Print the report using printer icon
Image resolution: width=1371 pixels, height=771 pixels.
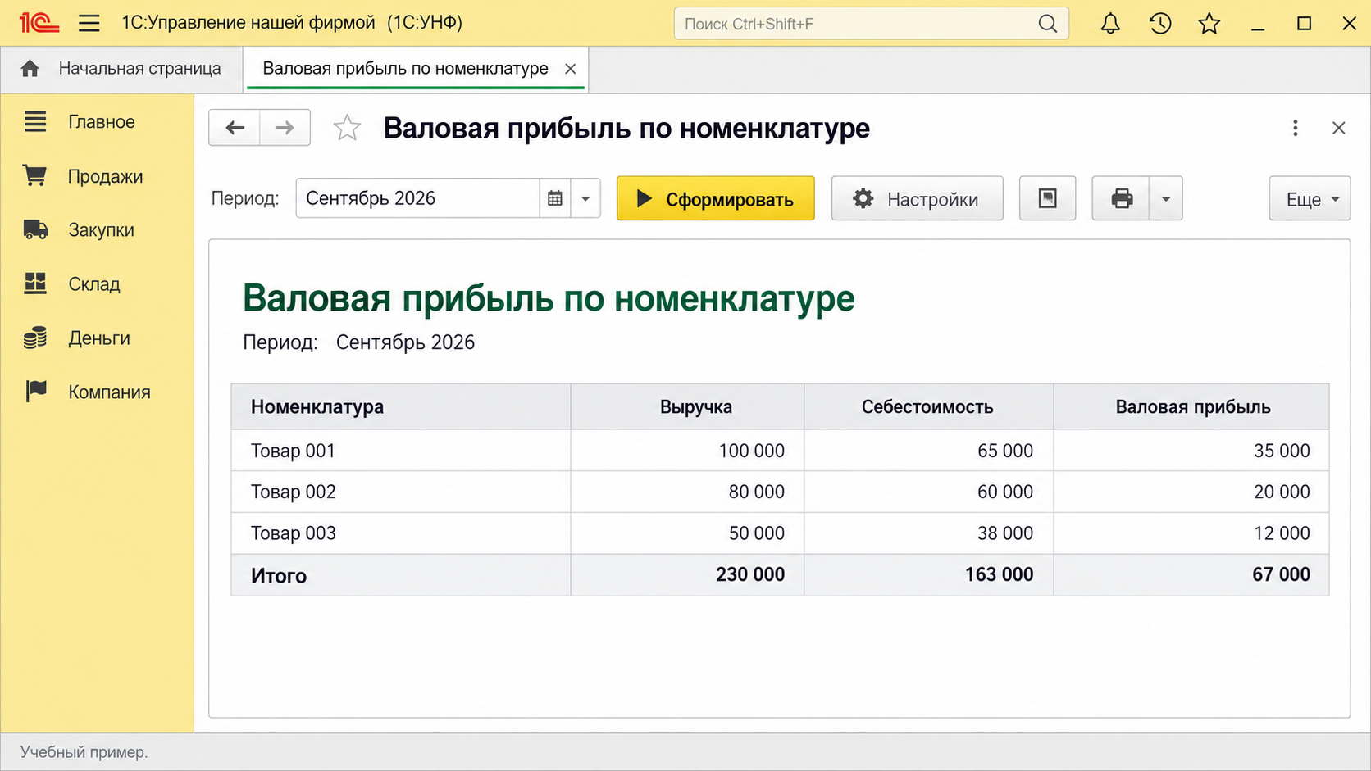[1121, 198]
